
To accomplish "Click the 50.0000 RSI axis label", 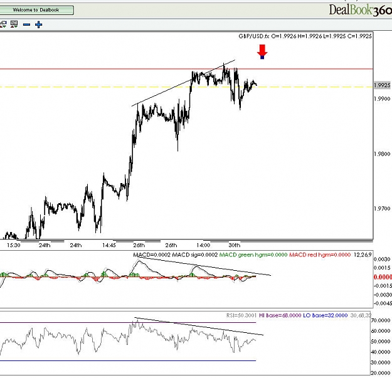I will pos(381,342).
